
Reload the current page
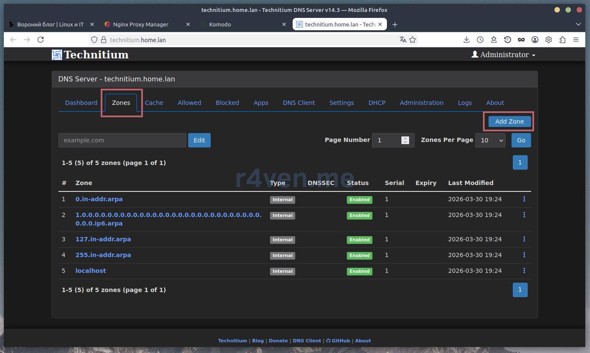[x=41, y=40]
